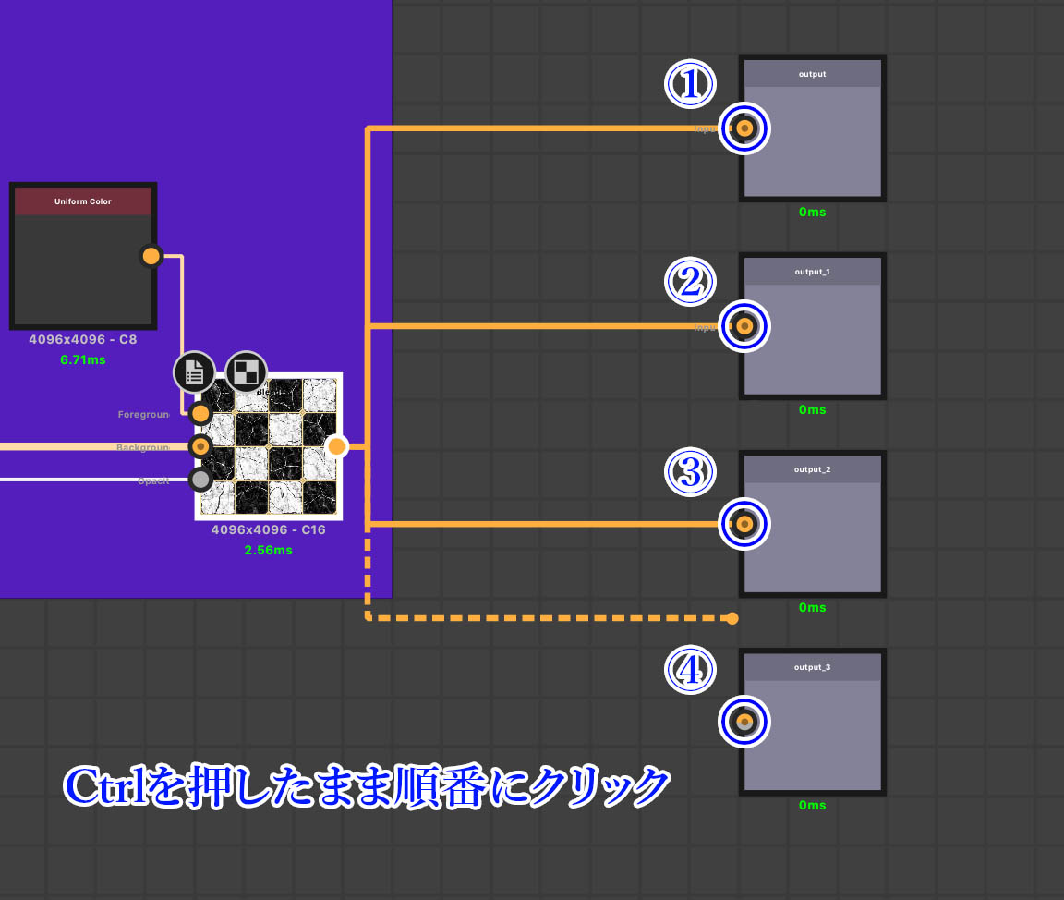Screen dimensions: 1064x900
Task: Click the Blend node's output connector
Action: click(x=336, y=447)
